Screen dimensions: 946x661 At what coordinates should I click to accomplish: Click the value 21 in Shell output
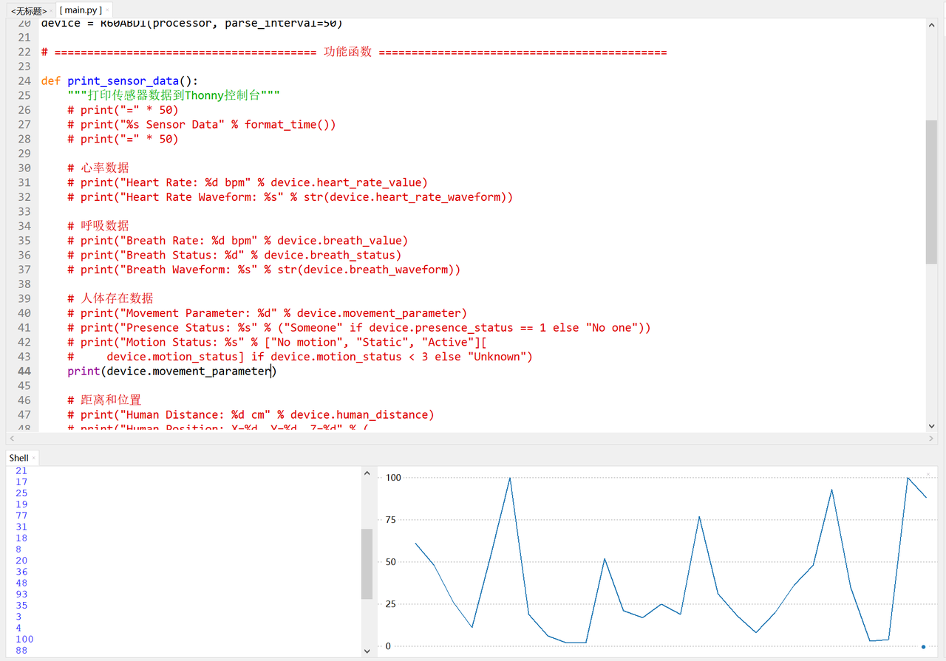(x=21, y=470)
